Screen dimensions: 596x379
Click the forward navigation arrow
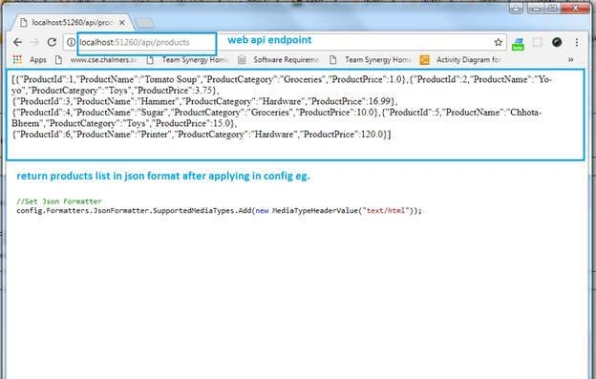(x=34, y=42)
